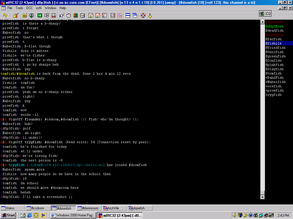Select +Naberfish in the user list
This screenshot has height=219, width=293.
275,82
